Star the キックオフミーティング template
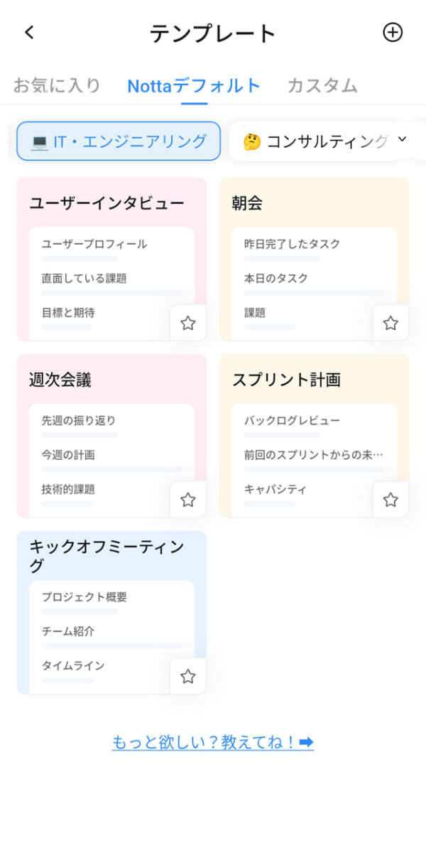The image size is (426, 853). point(188,677)
